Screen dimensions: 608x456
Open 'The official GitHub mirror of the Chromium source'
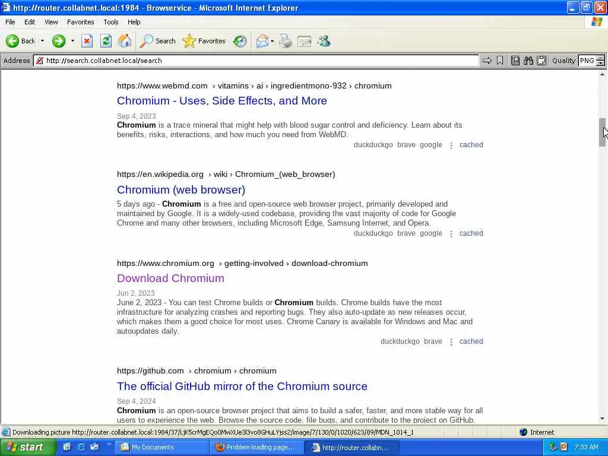pyautogui.click(x=242, y=386)
